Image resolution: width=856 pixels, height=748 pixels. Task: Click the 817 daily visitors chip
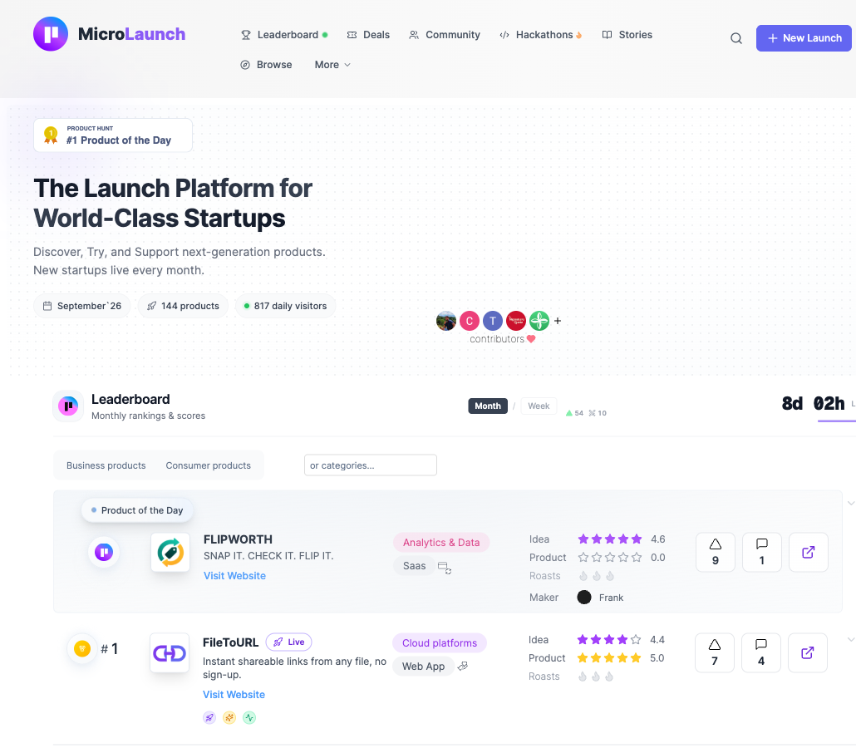(285, 306)
